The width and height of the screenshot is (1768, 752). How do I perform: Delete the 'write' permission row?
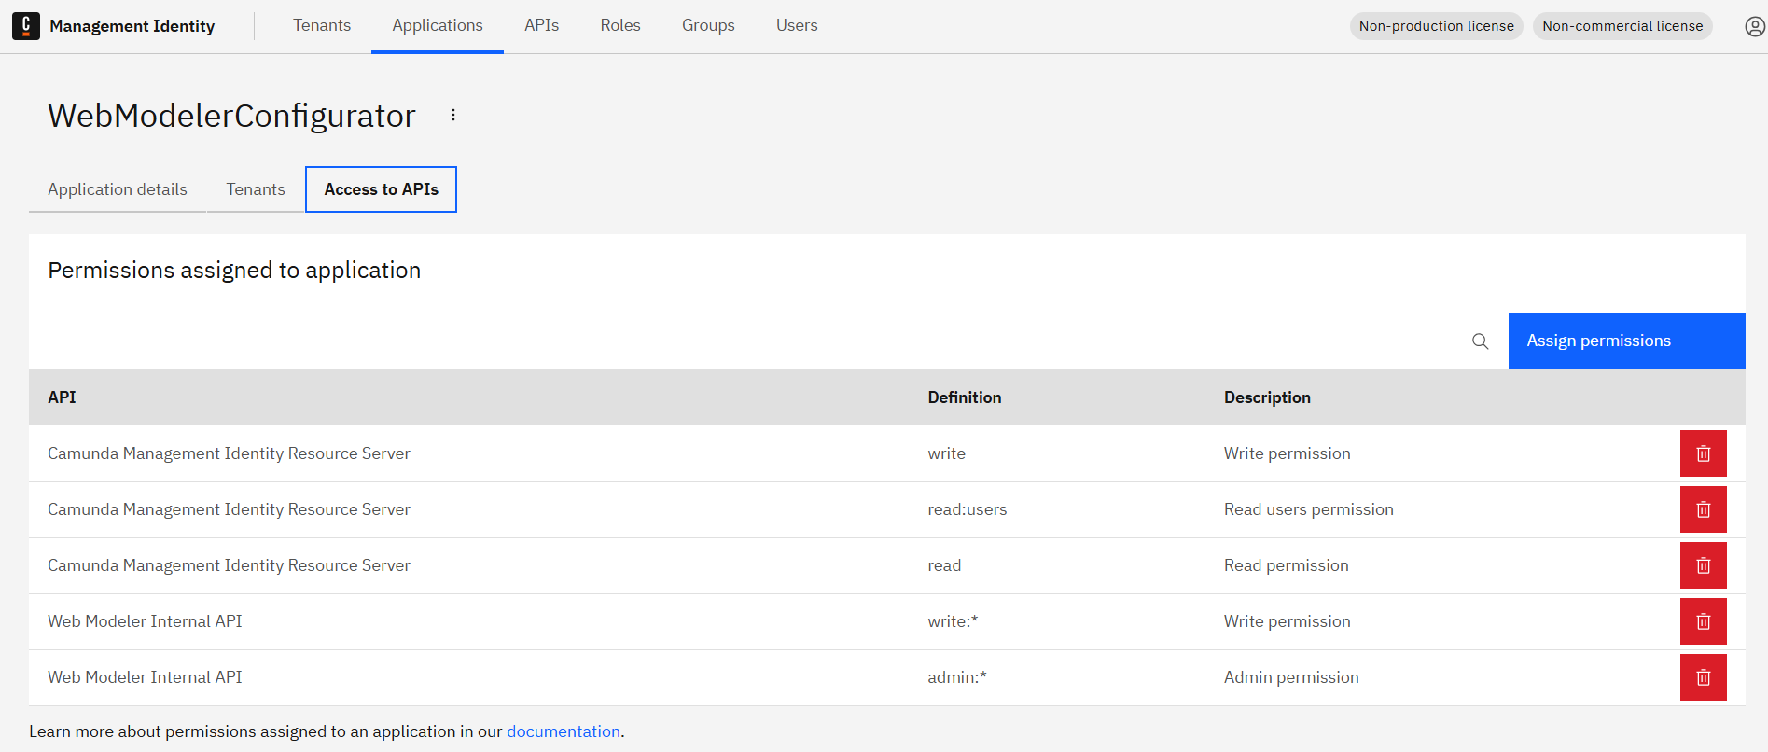tap(1703, 453)
